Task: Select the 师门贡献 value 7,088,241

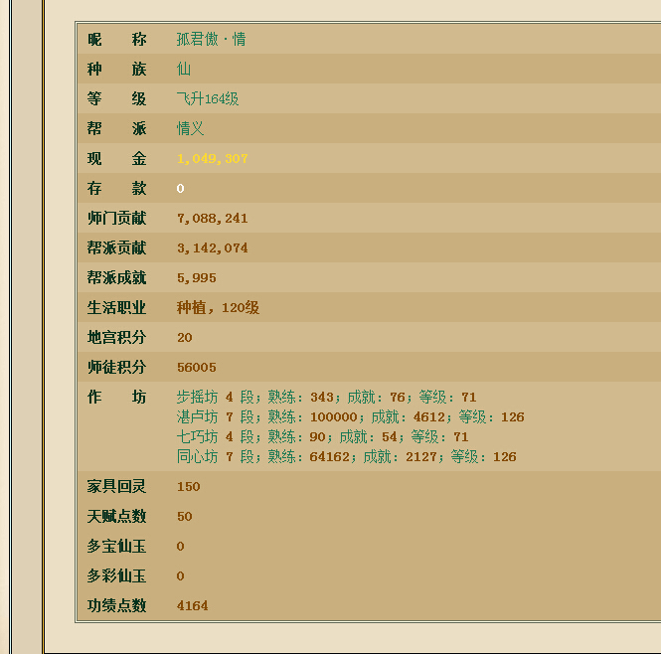Action: tap(213, 219)
